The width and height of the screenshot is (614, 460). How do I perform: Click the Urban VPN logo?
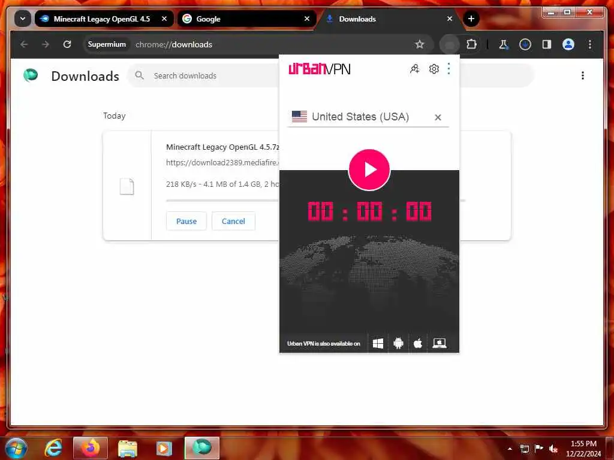click(x=319, y=69)
